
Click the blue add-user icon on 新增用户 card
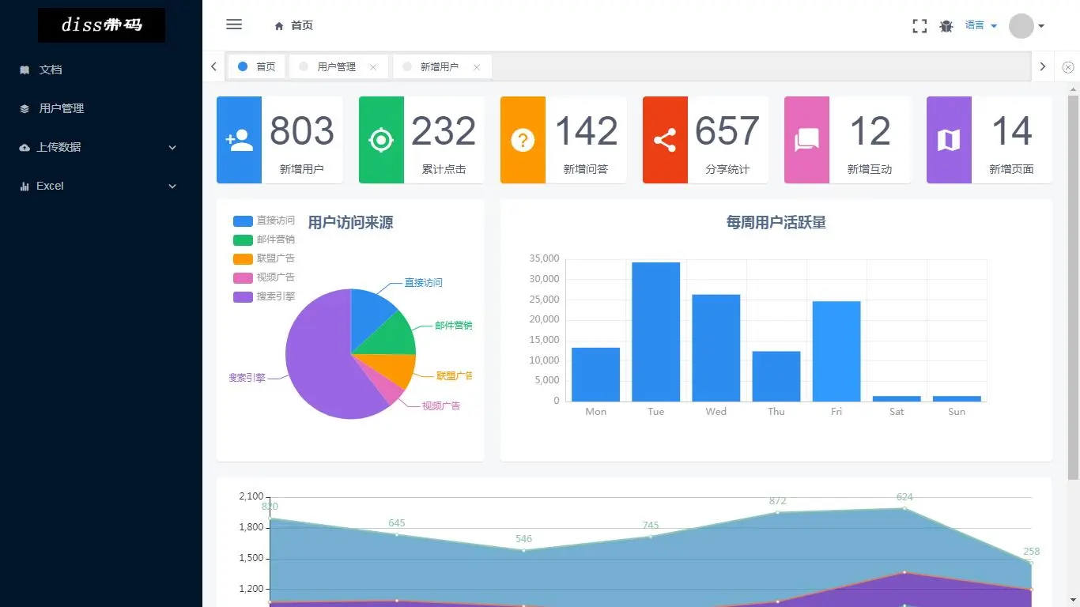(x=239, y=140)
